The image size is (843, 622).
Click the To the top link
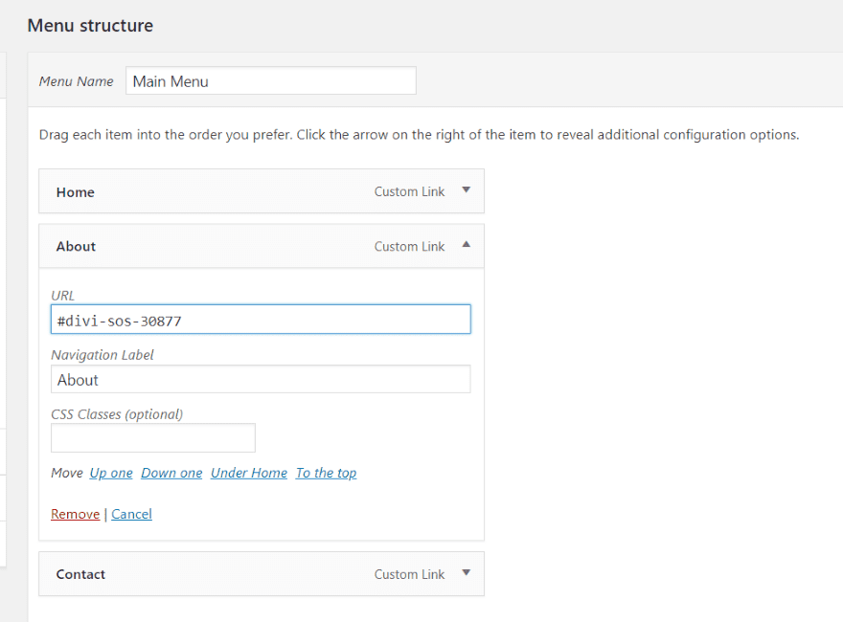coord(326,473)
